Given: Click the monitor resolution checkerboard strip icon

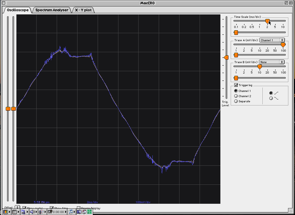Looking at the screenshot, I should 14,212.
